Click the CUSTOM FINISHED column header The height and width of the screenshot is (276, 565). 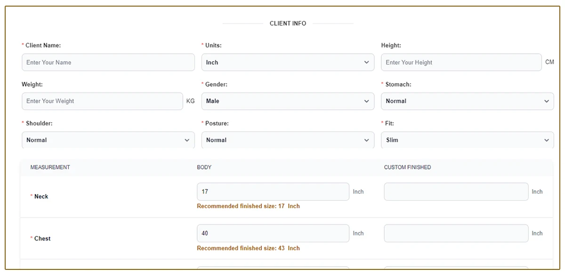tap(407, 167)
